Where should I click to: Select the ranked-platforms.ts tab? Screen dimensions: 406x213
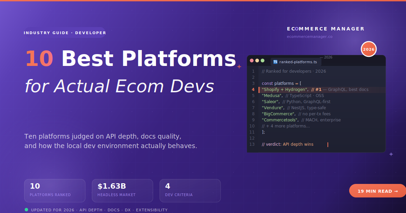click(x=296, y=62)
